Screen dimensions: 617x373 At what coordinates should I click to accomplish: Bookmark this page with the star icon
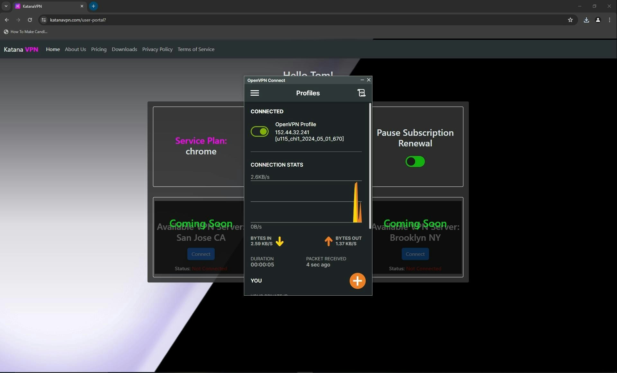570,20
